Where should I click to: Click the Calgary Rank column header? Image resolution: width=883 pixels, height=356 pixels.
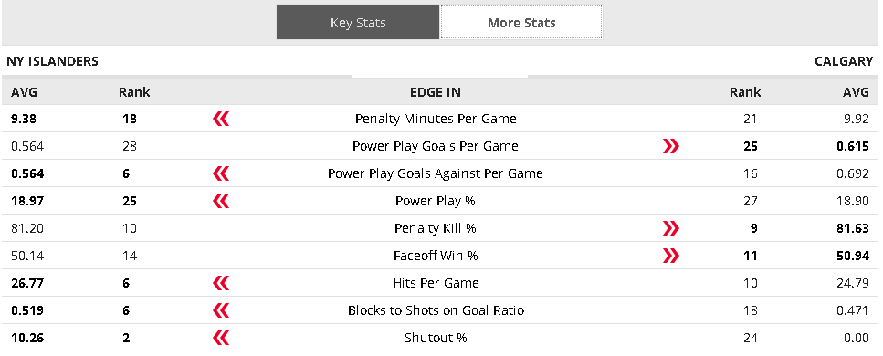point(745,92)
